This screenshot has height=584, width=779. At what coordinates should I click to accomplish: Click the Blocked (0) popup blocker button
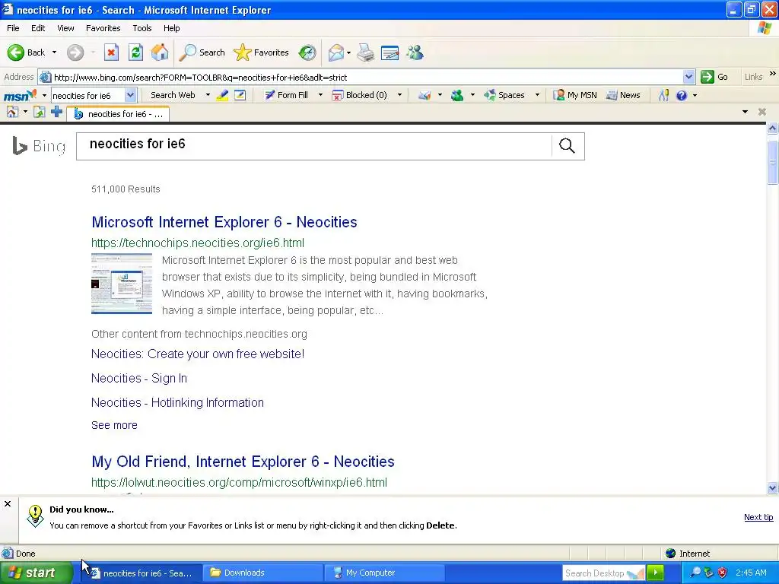coord(360,95)
